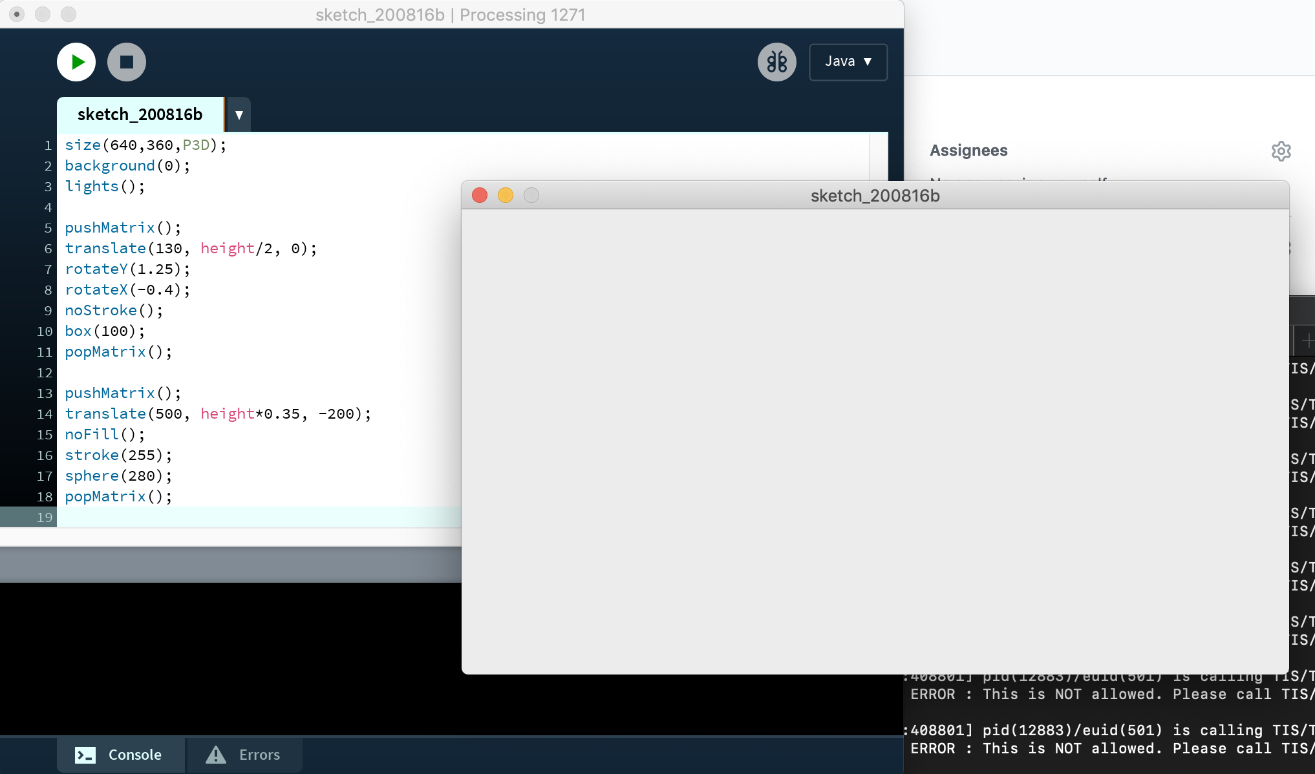Viewport: 1315px width, 774px height.
Task: Minimize the sketch output window with the yellow button
Action: click(506, 195)
